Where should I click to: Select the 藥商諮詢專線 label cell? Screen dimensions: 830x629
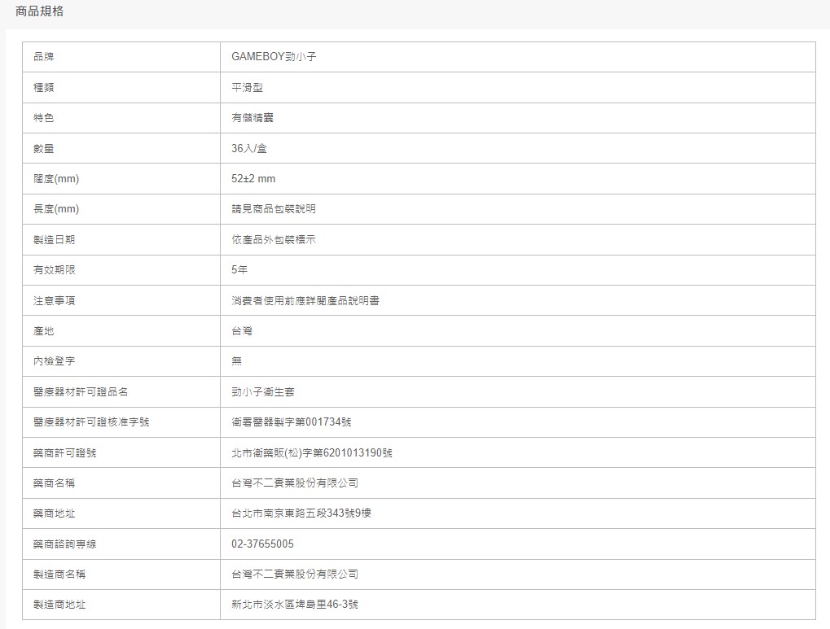click(121, 544)
